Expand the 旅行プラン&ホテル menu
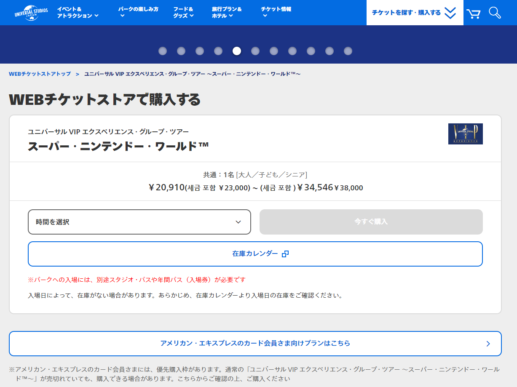This screenshot has width=517, height=387. (227, 12)
